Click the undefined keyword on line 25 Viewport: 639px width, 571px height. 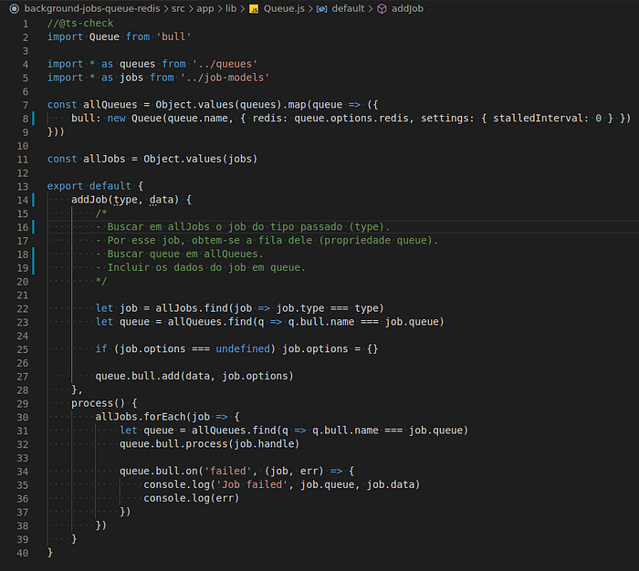pos(243,348)
